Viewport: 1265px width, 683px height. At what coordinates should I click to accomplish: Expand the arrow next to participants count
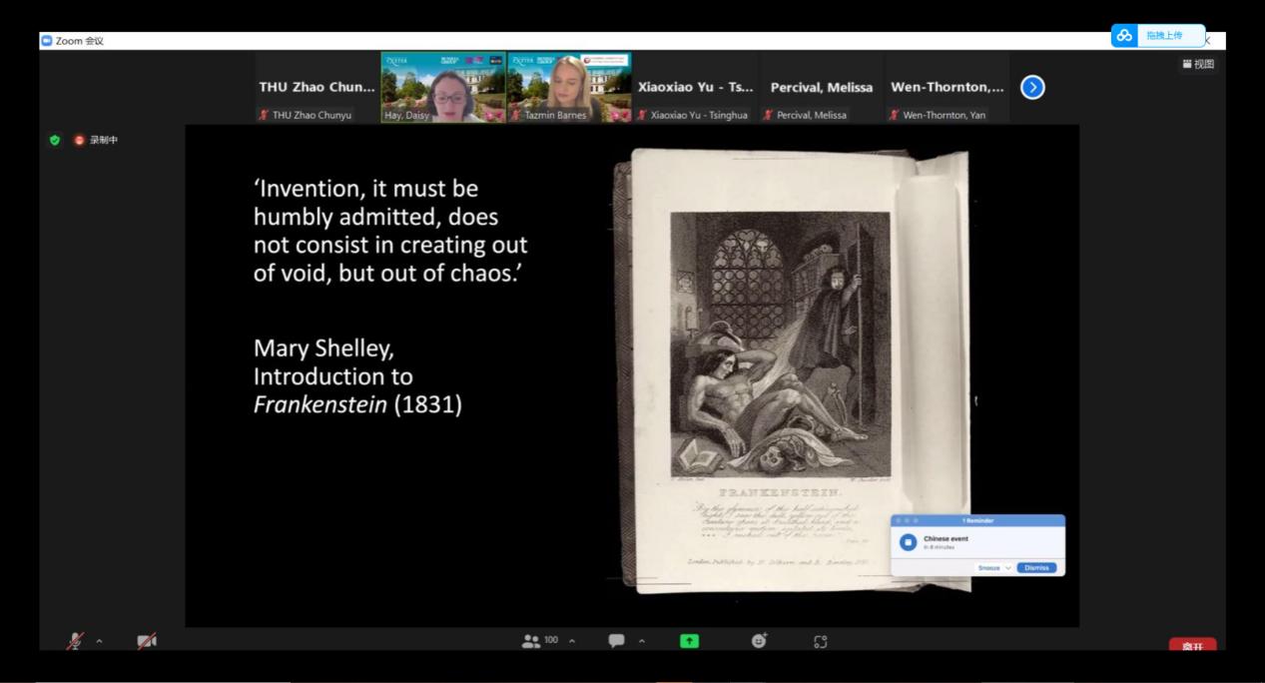click(x=572, y=640)
